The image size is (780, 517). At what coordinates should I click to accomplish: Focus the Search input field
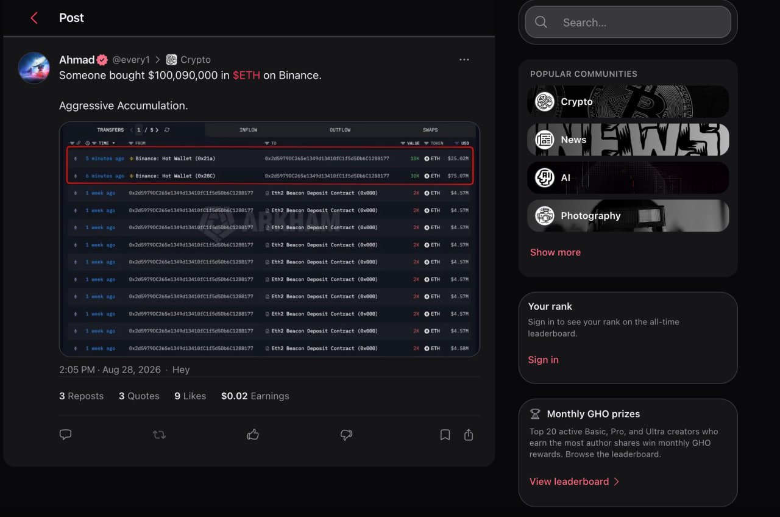628,23
